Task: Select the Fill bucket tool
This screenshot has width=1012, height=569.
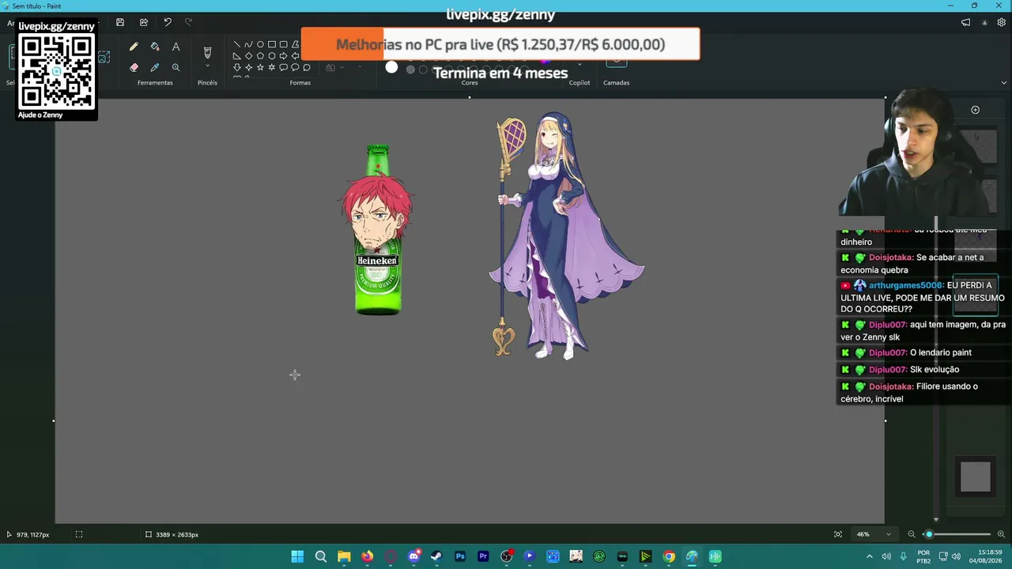Action: (x=155, y=47)
